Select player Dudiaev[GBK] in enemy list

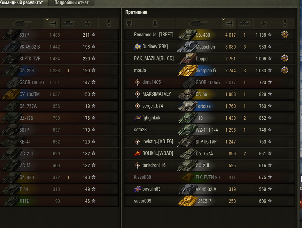point(155,46)
